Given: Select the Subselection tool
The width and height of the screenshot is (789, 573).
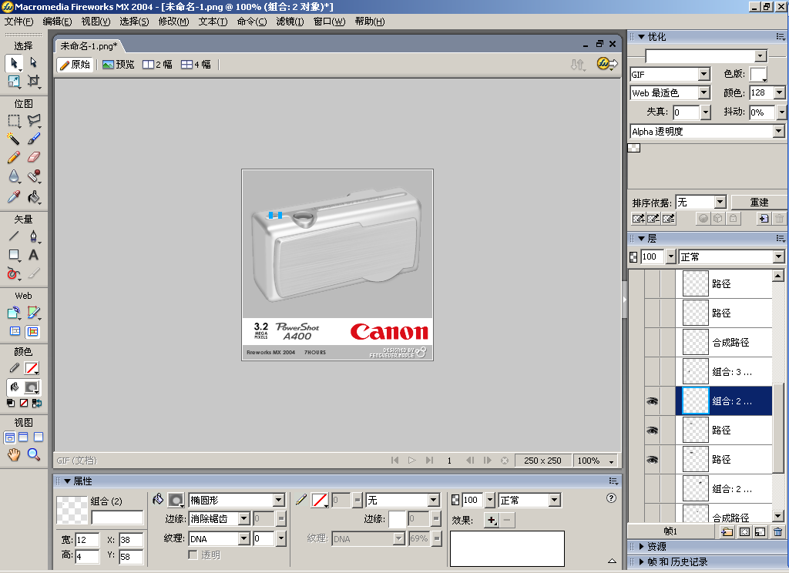Looking at the screenshot, I should click(x=33, y=63).
